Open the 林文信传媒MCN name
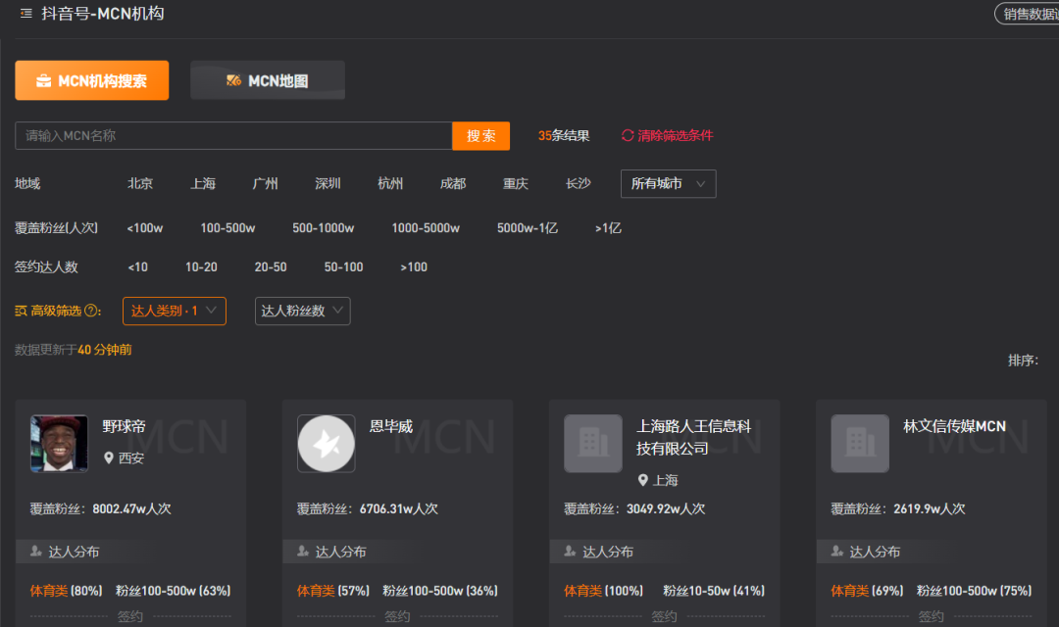 954,426
